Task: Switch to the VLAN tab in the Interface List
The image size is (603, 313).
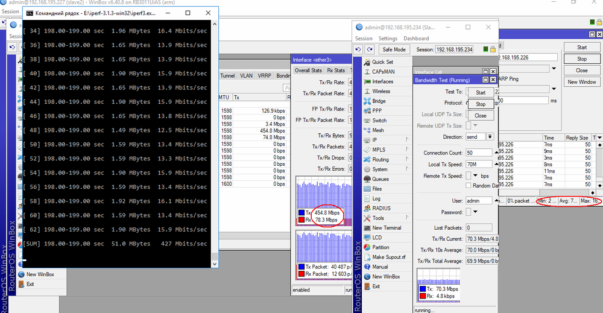Action: click(x=246, y=76)
